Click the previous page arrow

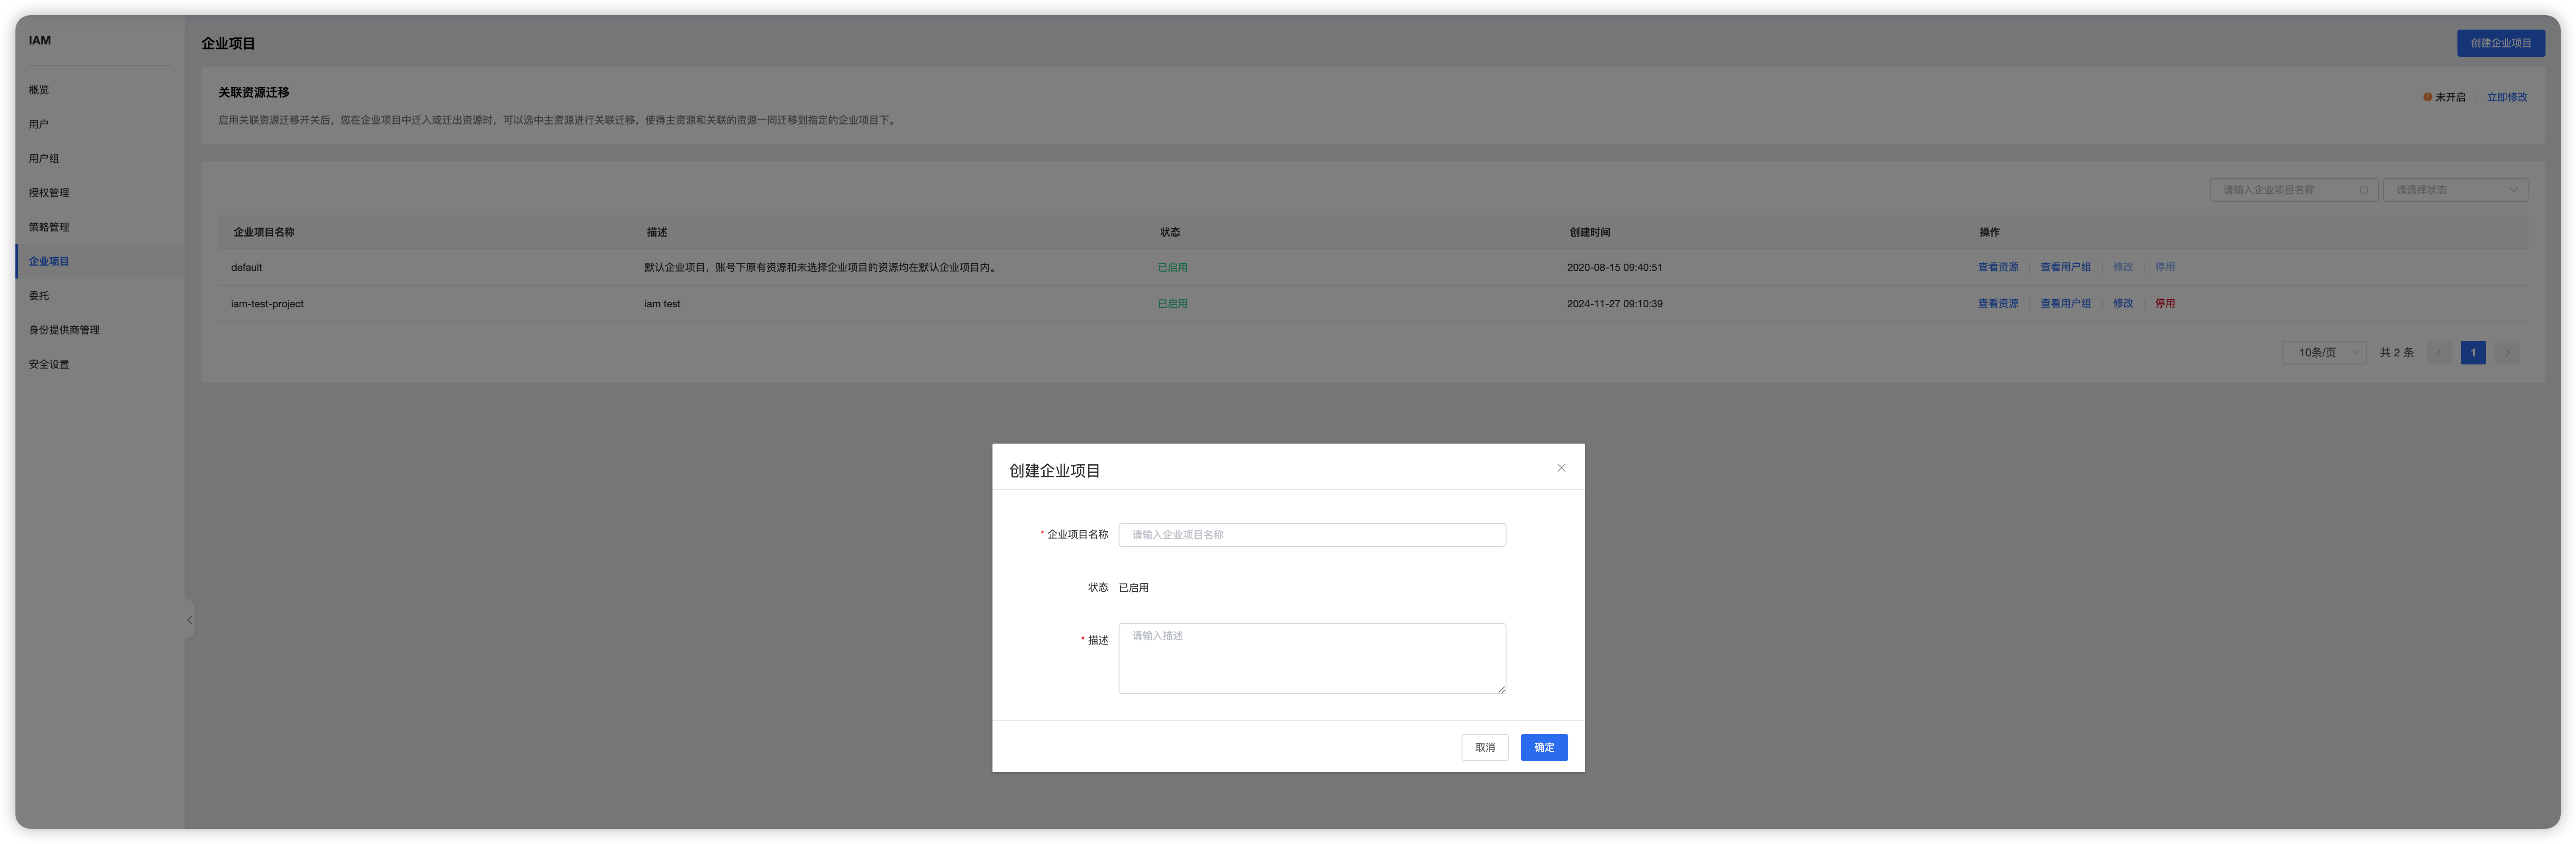click(2439, 353)
